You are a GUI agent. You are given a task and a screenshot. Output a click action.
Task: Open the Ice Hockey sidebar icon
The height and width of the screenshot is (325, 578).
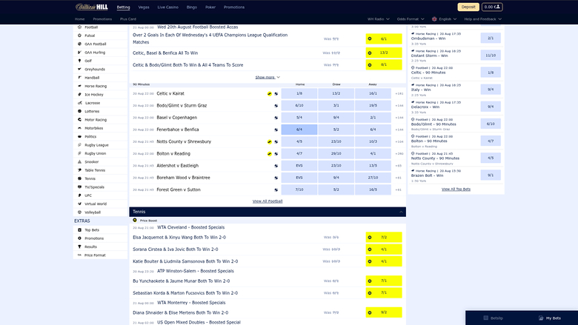tap(79, 95)
